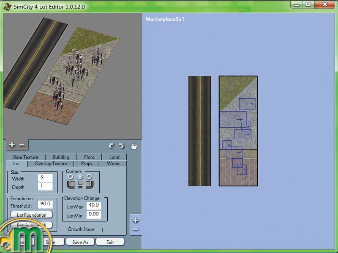Click the grass square marker on lot
This screenshot has width=338, height=253.
point(230,86)
